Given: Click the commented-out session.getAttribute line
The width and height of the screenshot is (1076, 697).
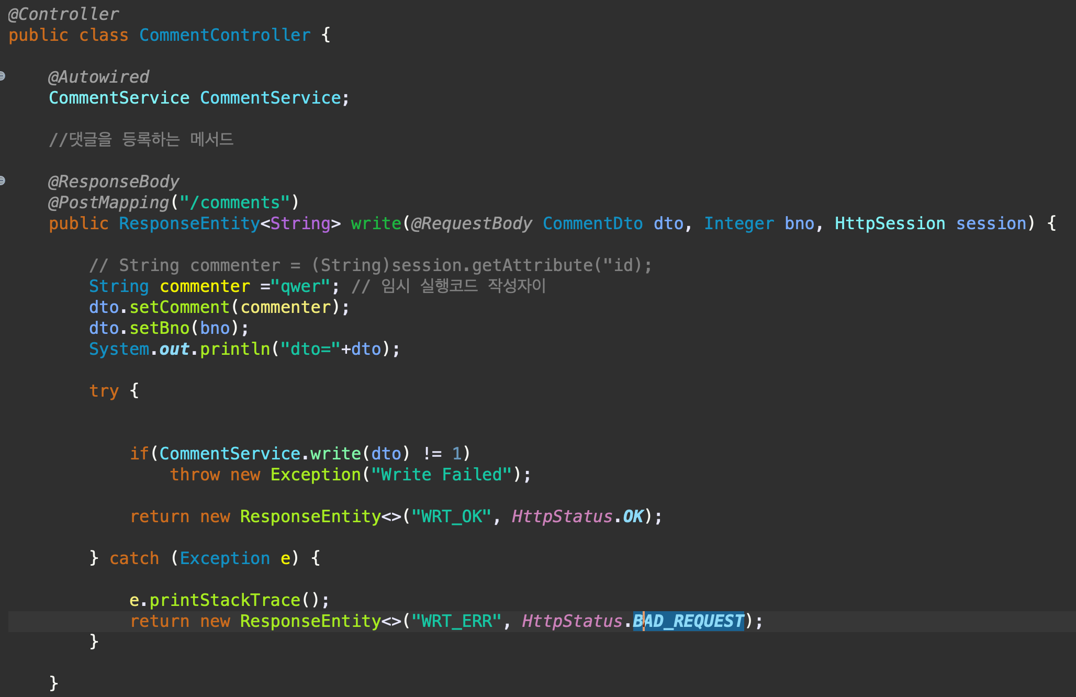Looking at the screenshot, I should click(371, 265).
